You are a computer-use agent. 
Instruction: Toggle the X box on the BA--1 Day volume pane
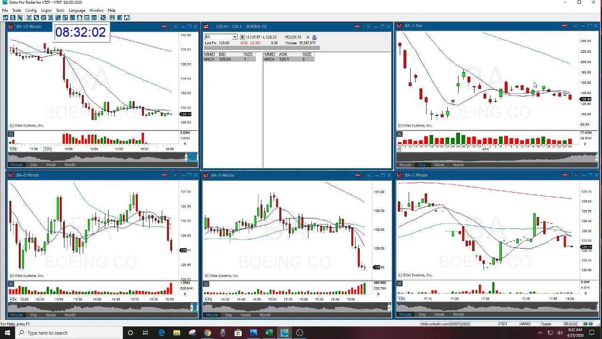tap(399, 134)
